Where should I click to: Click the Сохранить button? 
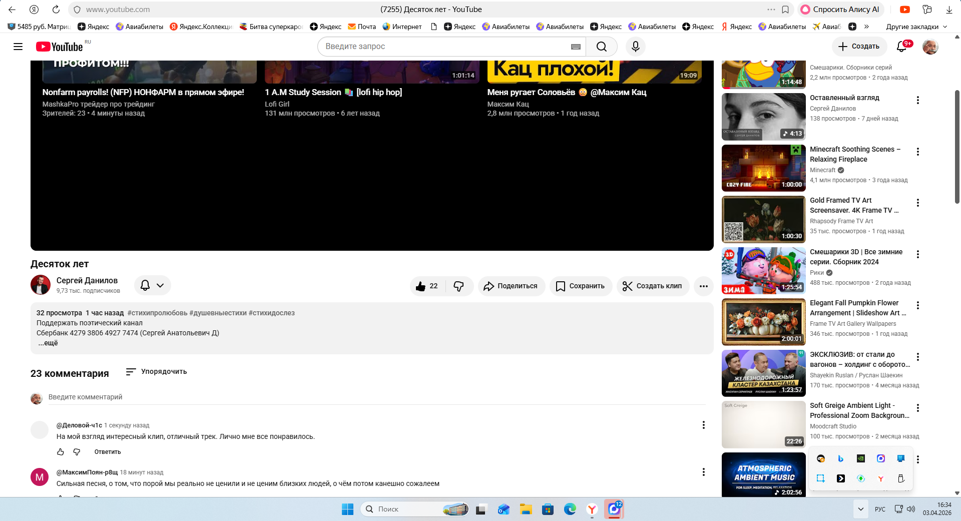[581, 286]
